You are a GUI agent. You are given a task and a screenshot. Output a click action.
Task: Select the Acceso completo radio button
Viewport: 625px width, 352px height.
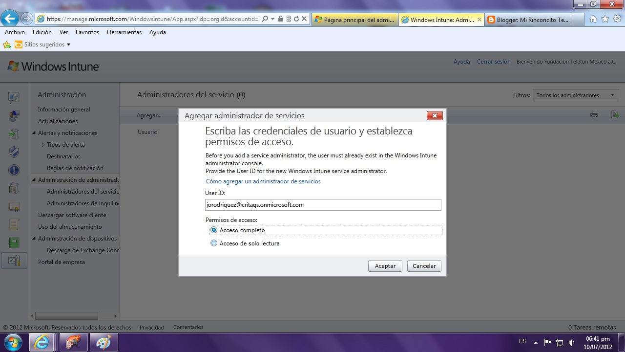pyautogui.click(x=213, y=230)
